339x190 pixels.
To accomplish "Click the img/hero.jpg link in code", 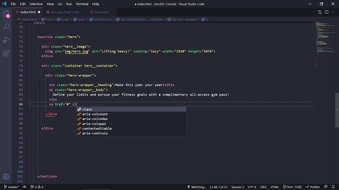I will coord(76,51).
